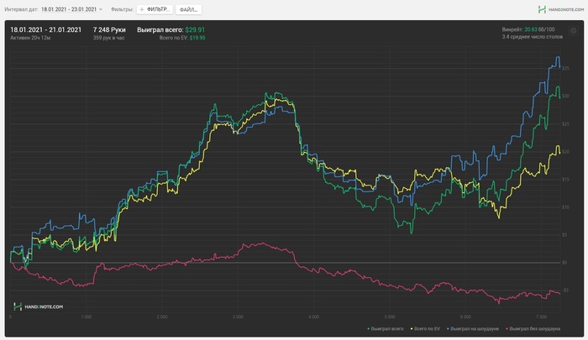Viewport: 588px width, 340px height.
Task: Click the 'Интервал дат:' label
Action: [21, 9]
